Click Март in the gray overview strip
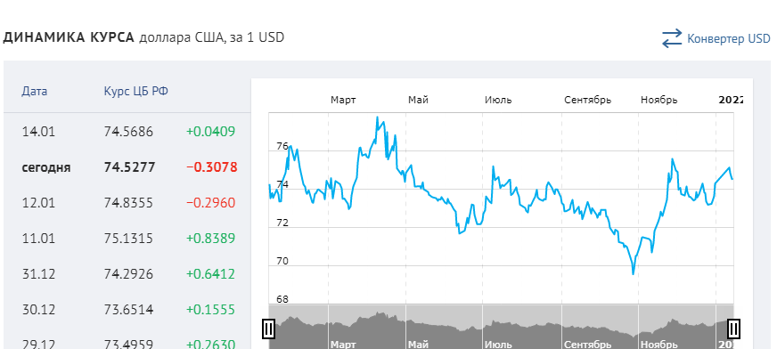 coord(343,344)
